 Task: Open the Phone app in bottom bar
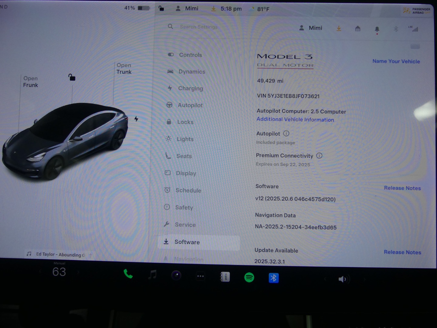point(128,274)
